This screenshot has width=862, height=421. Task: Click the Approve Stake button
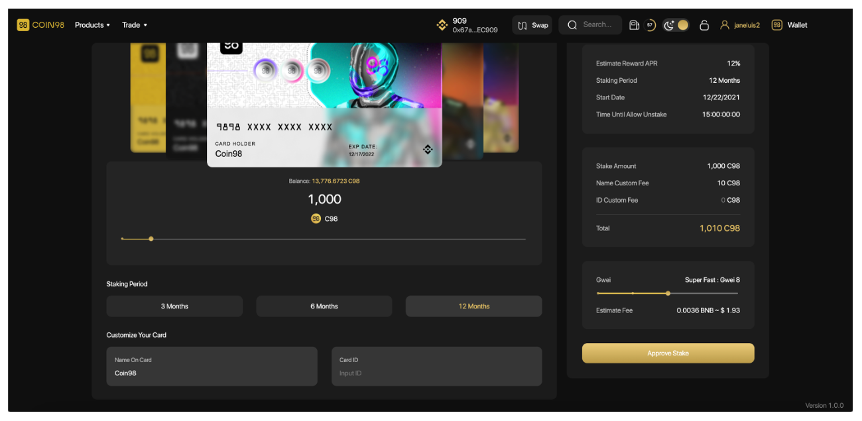tap(668, 353)
